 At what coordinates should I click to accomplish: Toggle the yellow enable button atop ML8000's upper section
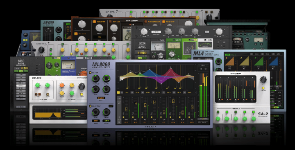90,72
